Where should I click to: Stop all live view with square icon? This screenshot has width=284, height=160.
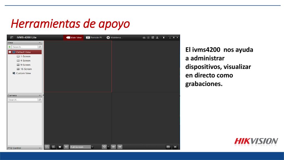(60, 147)
